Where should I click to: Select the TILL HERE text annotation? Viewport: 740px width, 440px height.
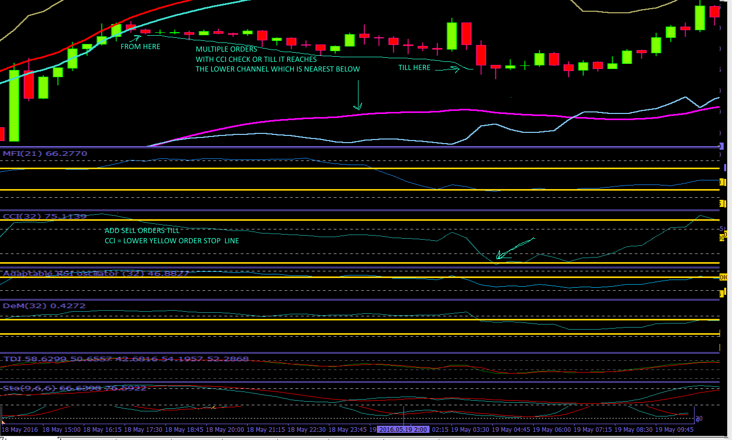point(414,67)
